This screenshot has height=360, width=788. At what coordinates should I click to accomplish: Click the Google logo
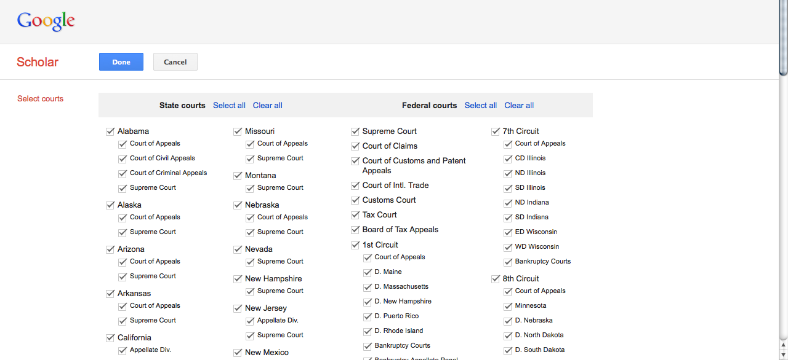tap(46, 20)
